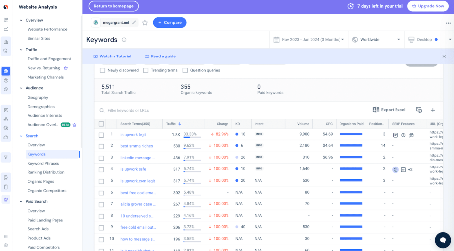This screenshot has width=454, height=251.
Task: Click the thumbs-up icon in left rail
Action: click(6, 137)
